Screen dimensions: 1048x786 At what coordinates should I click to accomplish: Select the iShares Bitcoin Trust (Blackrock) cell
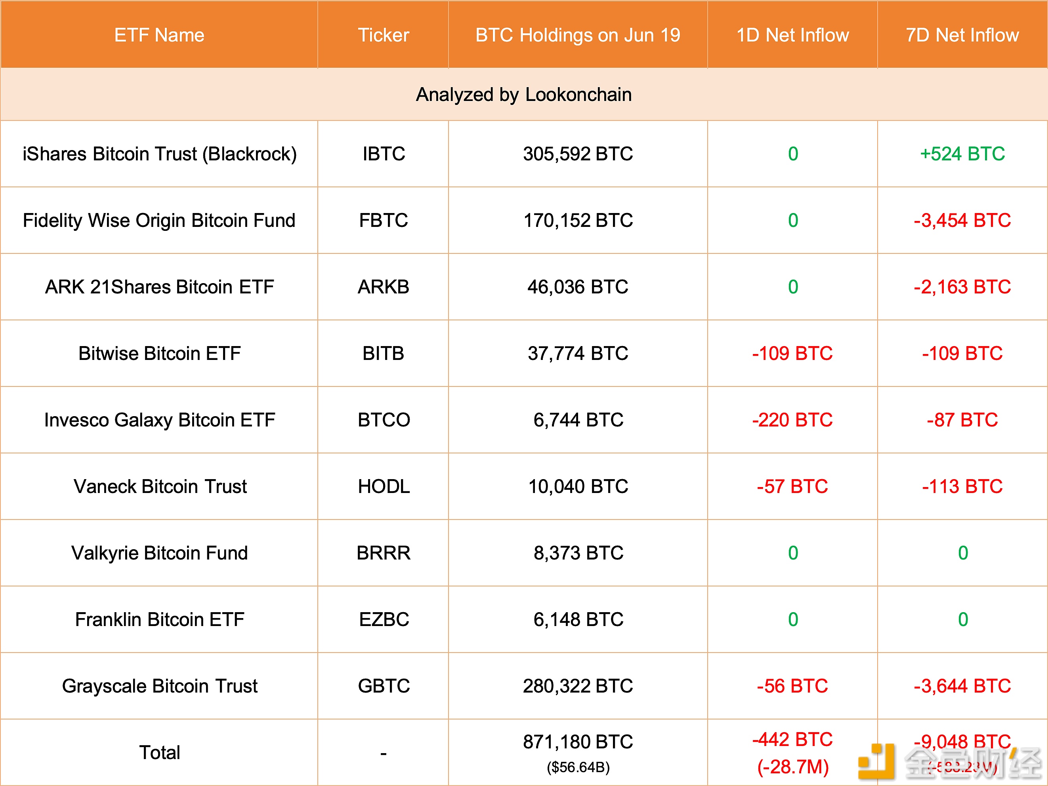(x=159, y=154)
